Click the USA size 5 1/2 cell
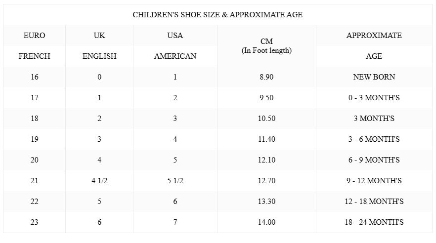Viewport: 436px width, 243px height. pyautogui.click(x=175, y=181)
